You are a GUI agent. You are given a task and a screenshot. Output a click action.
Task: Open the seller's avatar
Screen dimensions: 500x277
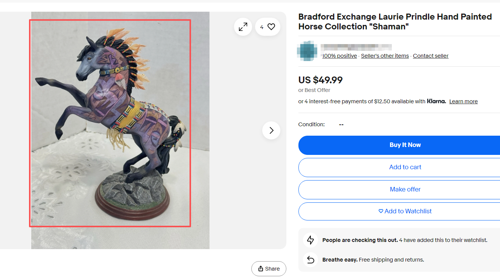click(x=307, y=51)
